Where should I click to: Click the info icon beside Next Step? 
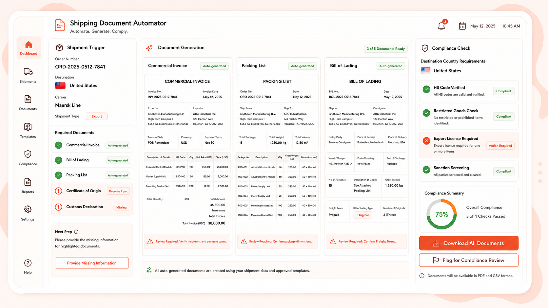(76, 232)
